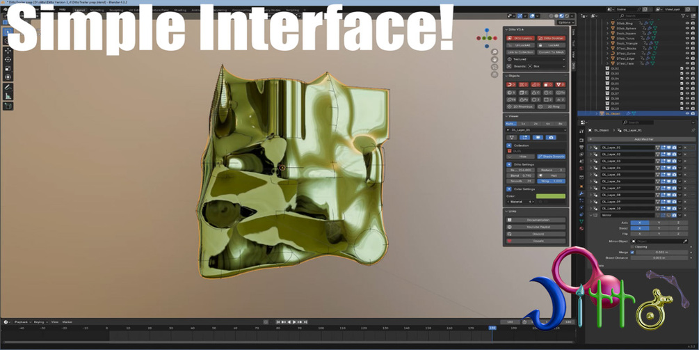Select 1x viewer resolution

523,123
